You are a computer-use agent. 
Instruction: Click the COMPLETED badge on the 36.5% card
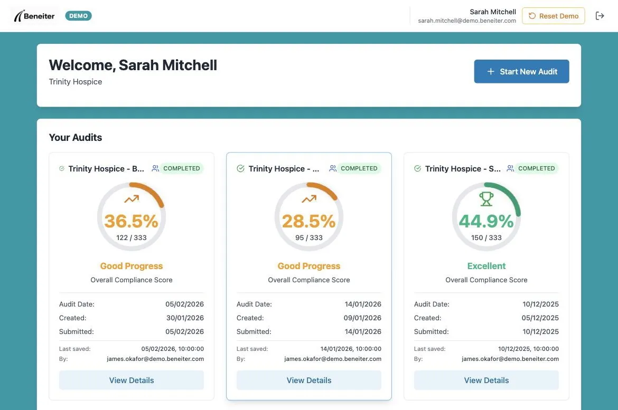[x=182, y=168]
